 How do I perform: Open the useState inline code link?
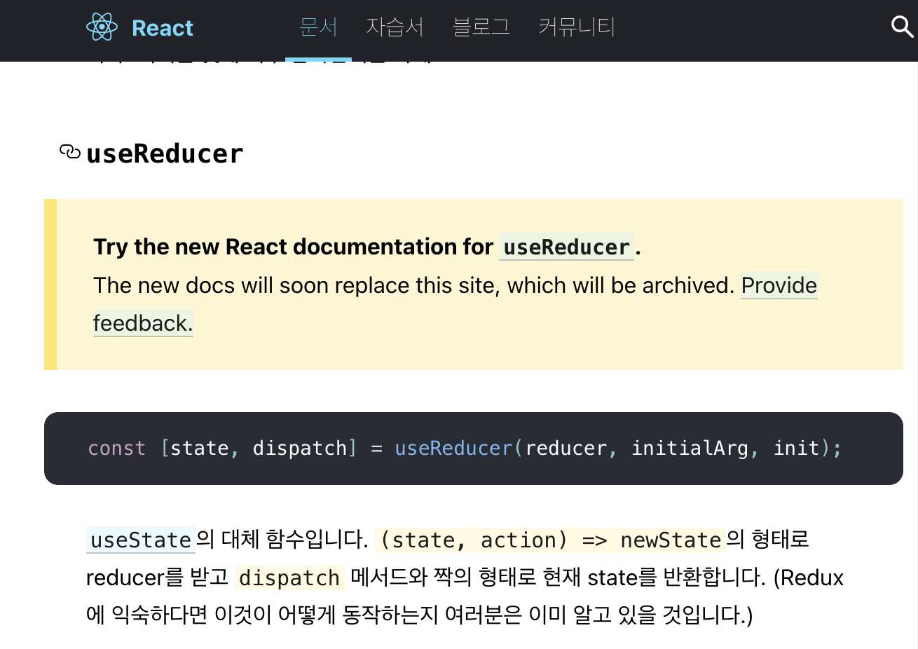pos(141,540)
